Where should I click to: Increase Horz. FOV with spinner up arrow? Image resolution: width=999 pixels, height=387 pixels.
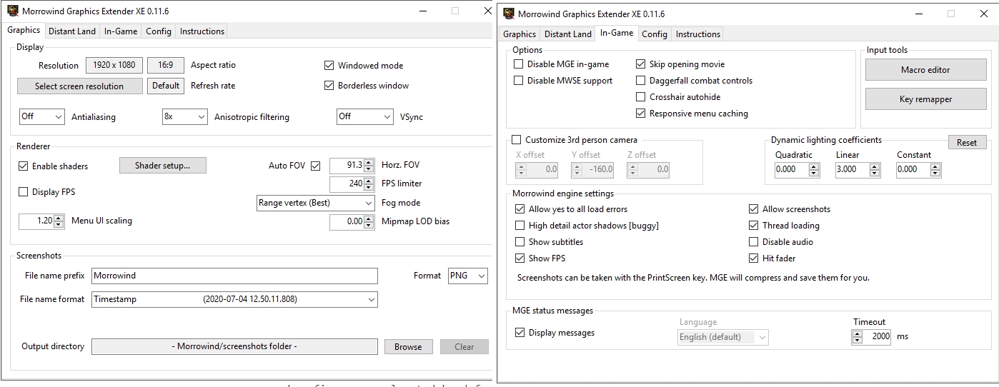point(369,163)
